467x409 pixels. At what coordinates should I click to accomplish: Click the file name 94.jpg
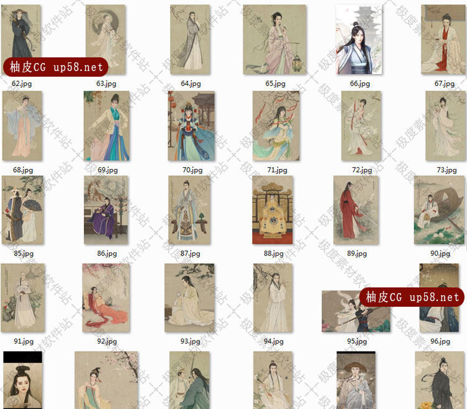[x=273, y=341]
